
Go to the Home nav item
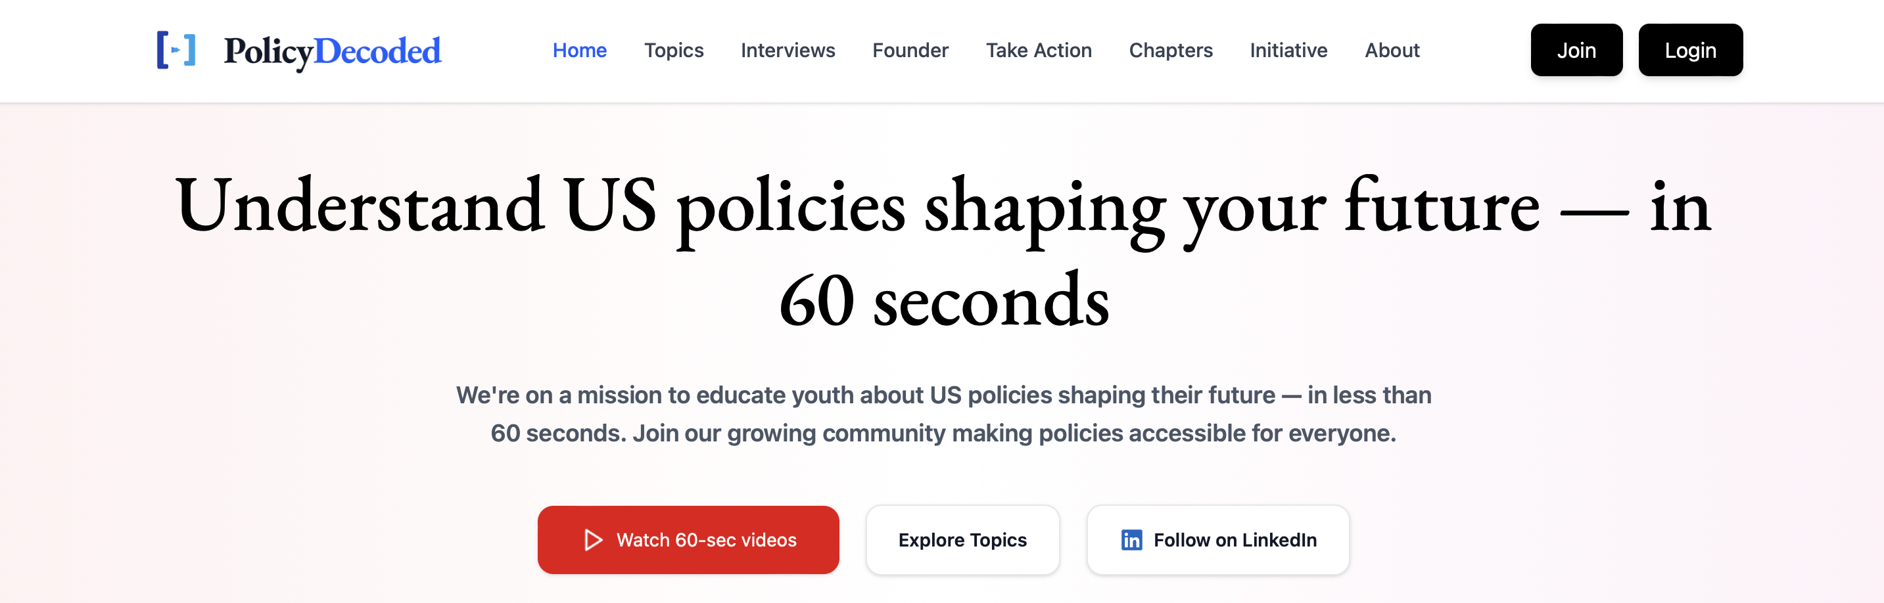point(579,51)
